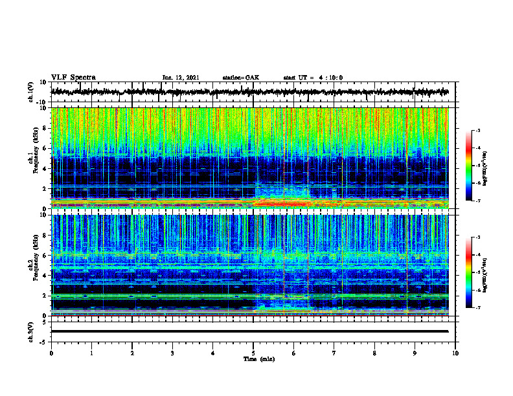Click the "ch.3(V)" axis label
Viewport: 513px width, 396px height.
tap(31, 332)
